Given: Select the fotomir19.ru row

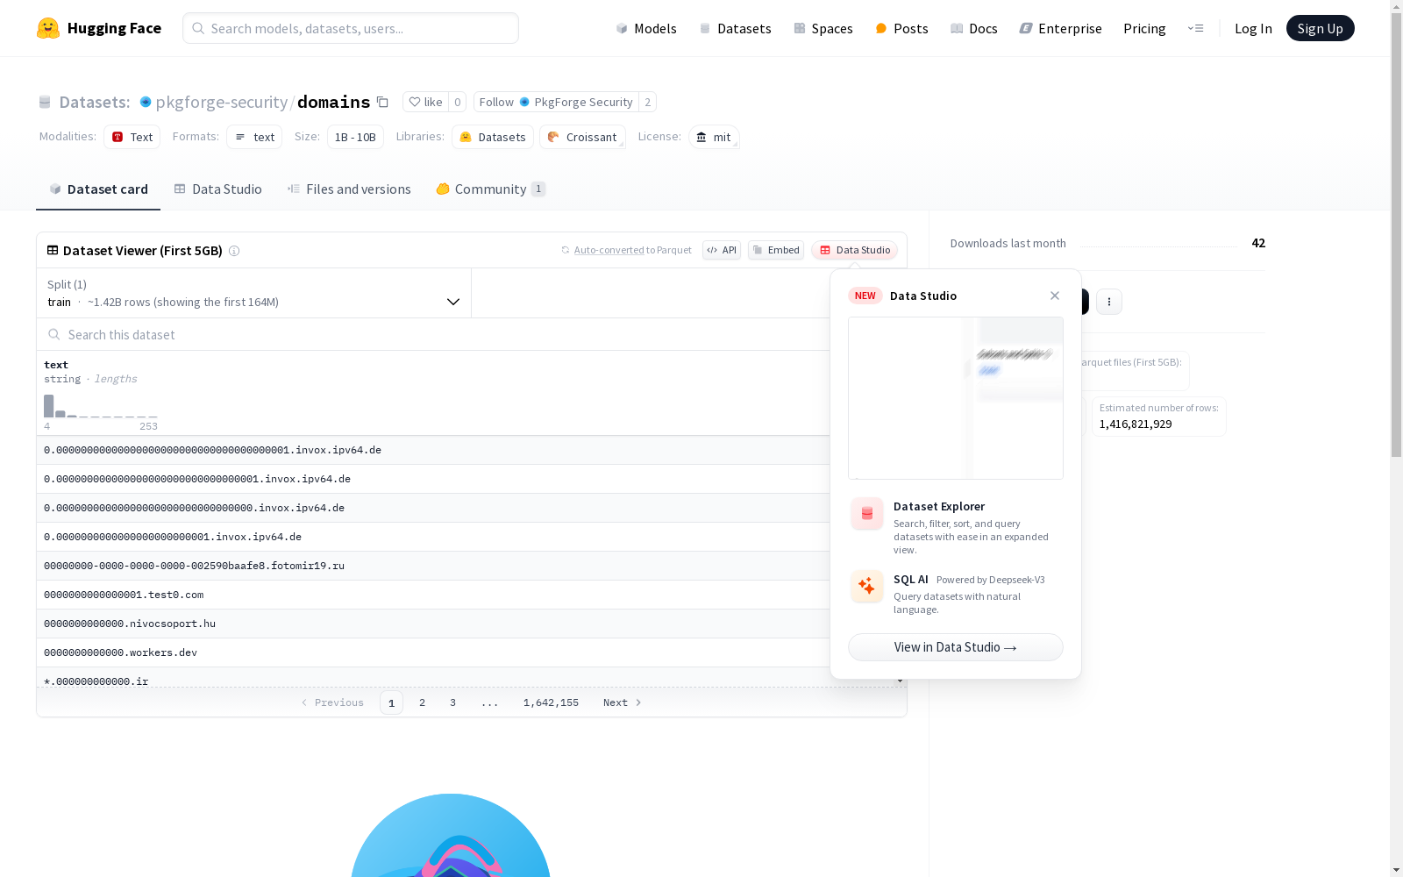Looking at the screenshot, I should (x=433, y=566).
